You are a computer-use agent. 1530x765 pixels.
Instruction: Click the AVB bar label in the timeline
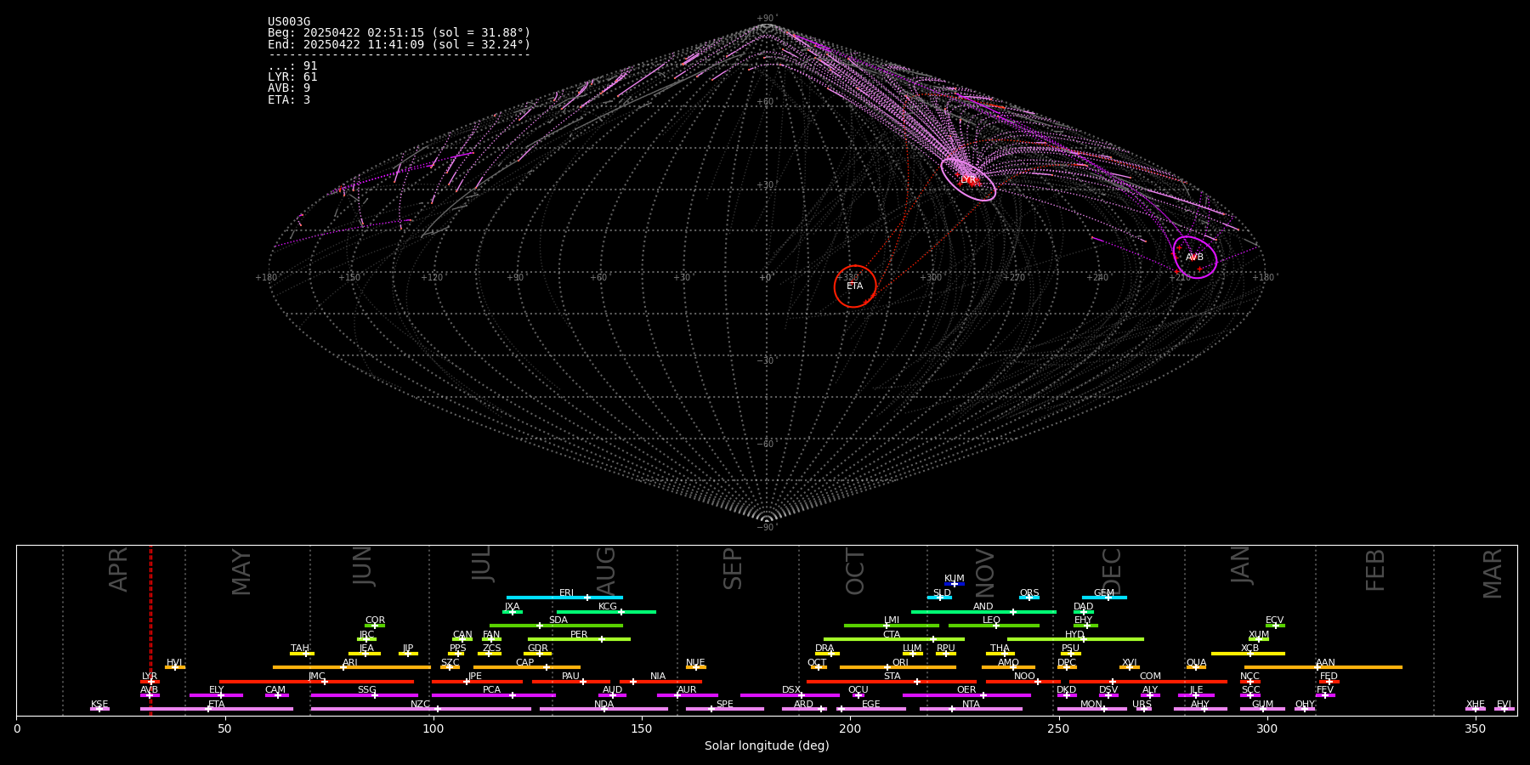click(150, 690)
